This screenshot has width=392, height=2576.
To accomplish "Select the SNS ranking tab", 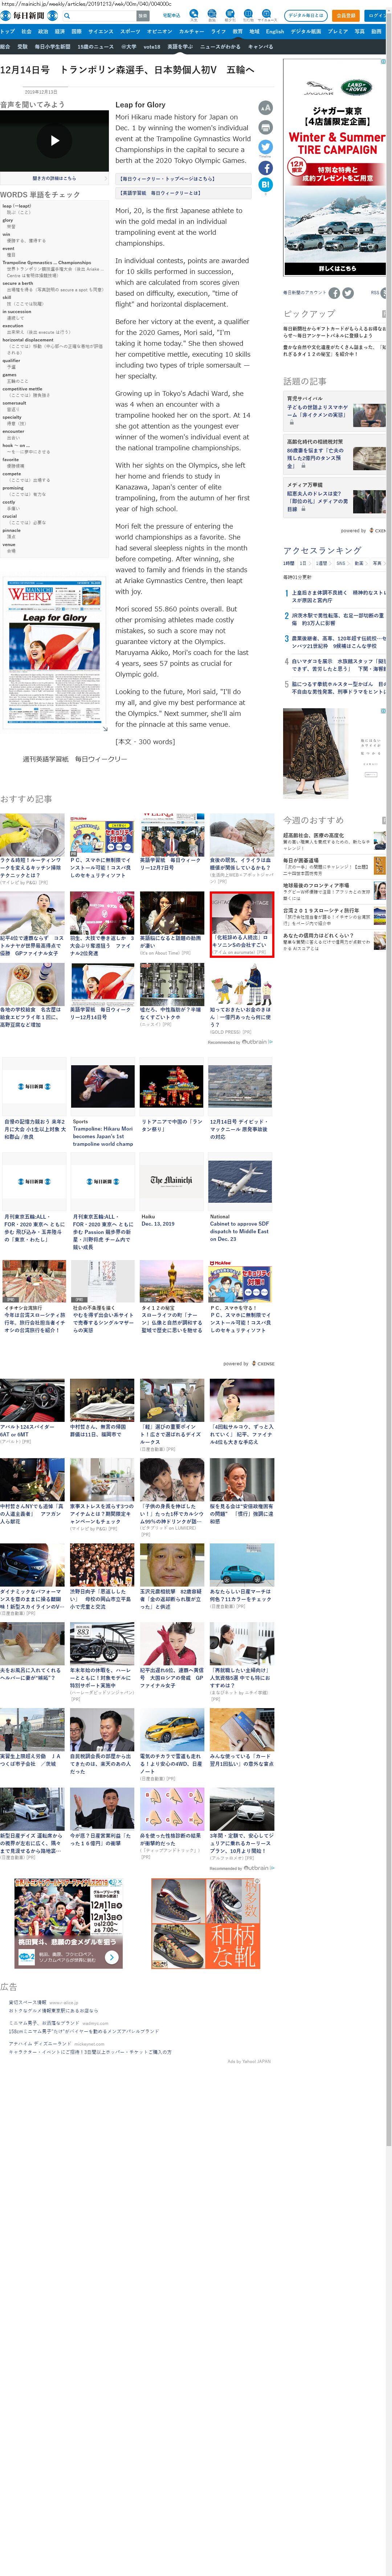I will [340, 563].
